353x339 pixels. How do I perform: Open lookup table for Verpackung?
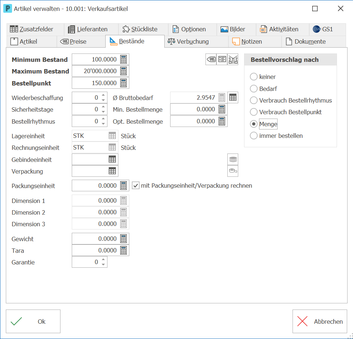[112, 171]
